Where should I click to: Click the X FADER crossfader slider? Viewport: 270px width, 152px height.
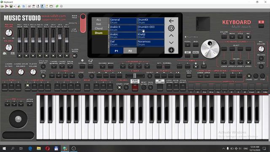coord(135,76)
